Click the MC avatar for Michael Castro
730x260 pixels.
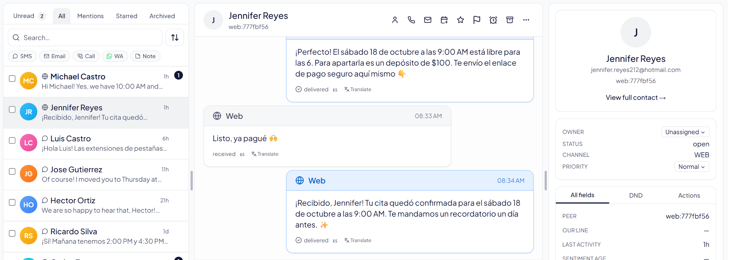28,81
